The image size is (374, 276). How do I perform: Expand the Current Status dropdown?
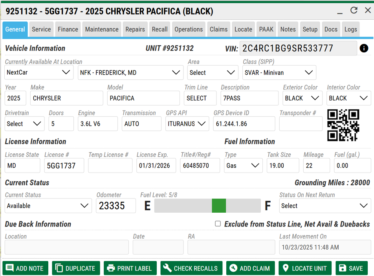(x=48, y=206)
